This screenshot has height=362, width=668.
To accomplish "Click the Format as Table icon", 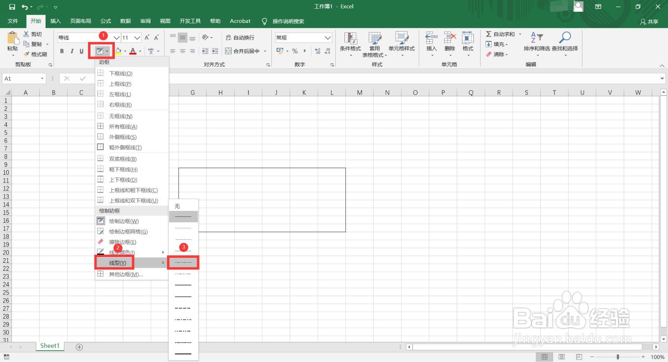I will [x=374, y=38].
